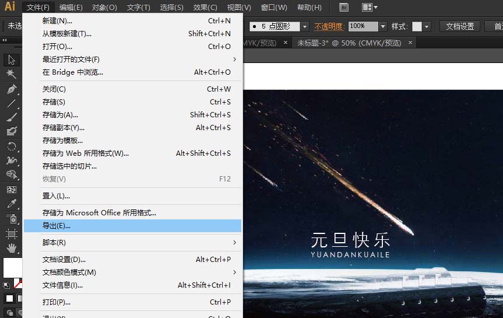The width and height of the screenshot is (503, 318).
Task: Select the Line Segment tool
Action: point(12,103)
